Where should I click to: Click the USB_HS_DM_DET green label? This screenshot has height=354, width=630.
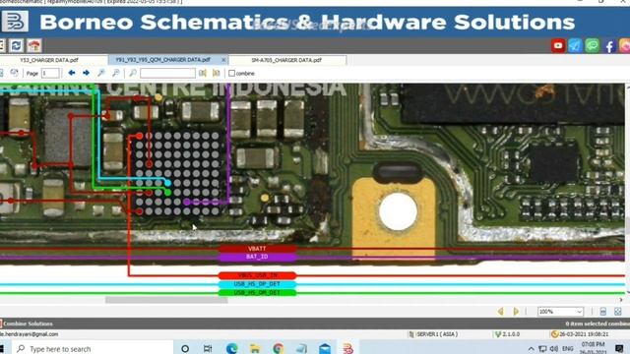[x=257, y=293]
